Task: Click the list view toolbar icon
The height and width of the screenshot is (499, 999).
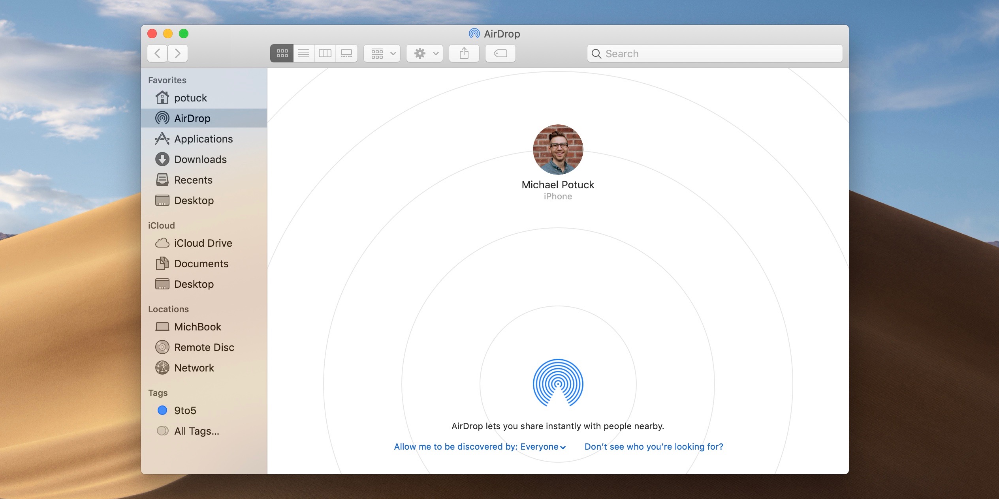Action: click(304, 53)
